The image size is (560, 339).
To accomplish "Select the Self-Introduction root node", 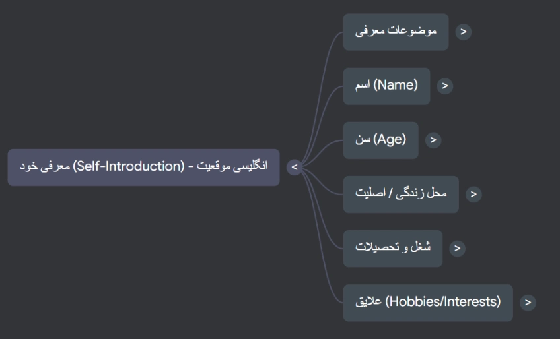I will click(143, 167).
